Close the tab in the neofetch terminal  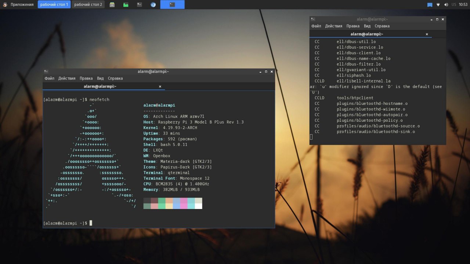tap(160, 87)
